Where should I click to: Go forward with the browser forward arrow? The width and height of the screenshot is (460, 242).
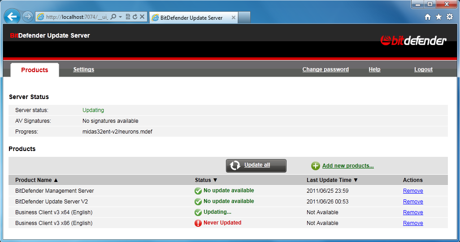tap(28, 17)
